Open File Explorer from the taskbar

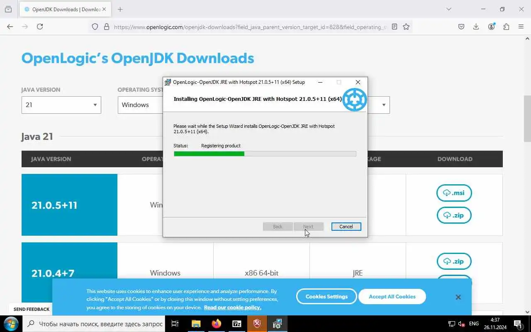[x=196, y=324]
